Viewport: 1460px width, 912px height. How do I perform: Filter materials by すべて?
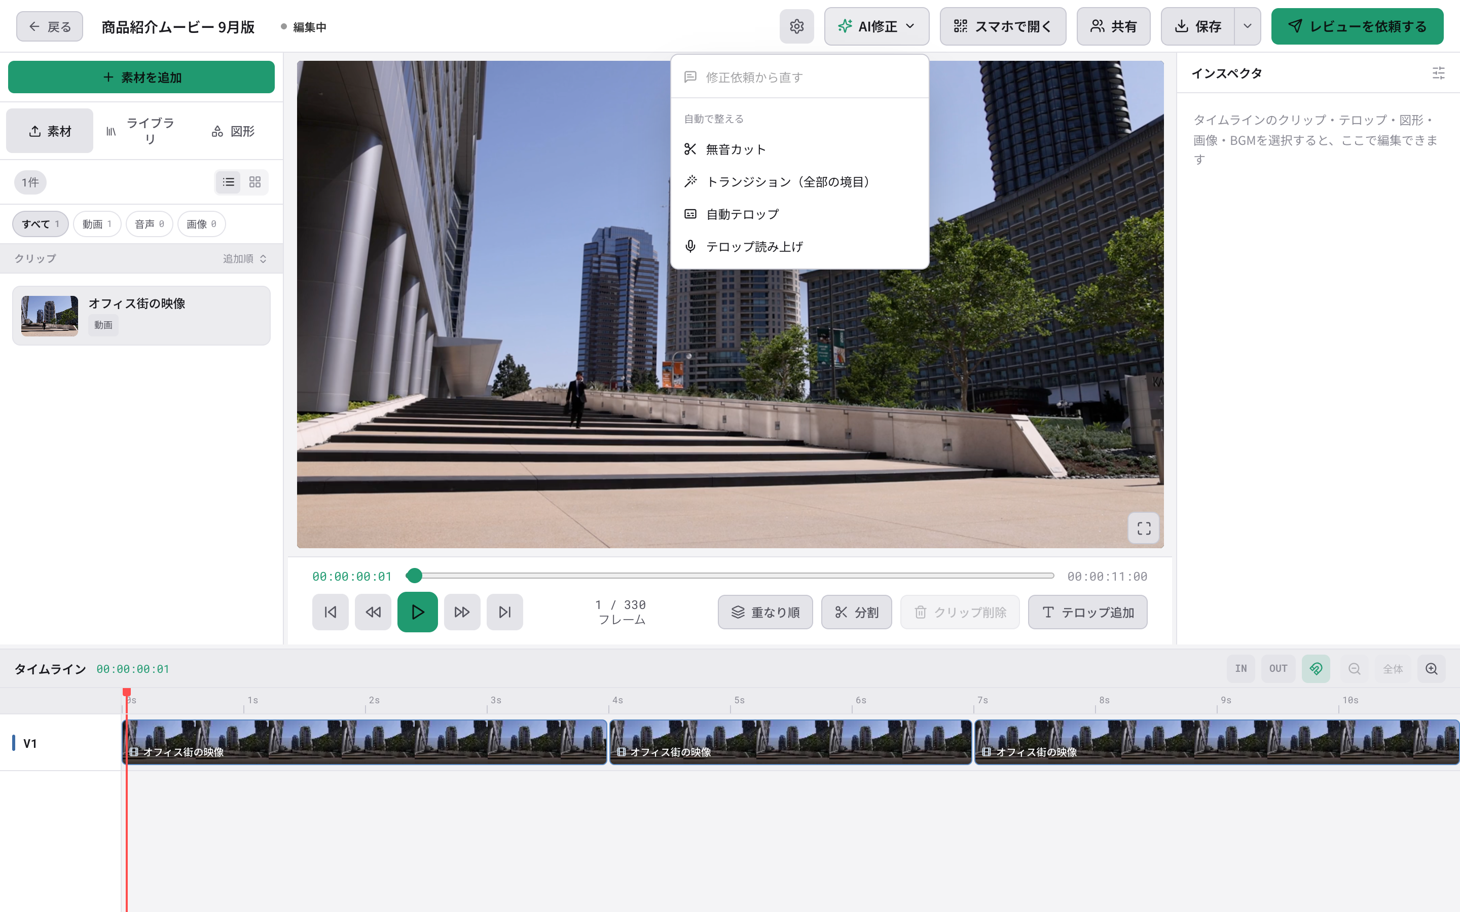(41, 224)
